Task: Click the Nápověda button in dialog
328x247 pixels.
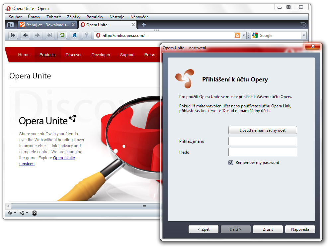Action: [300, 229]
